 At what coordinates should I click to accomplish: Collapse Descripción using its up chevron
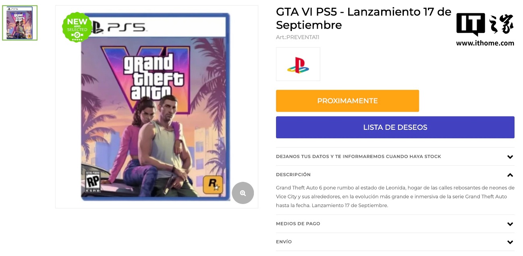pyautogui.click(x=510, y=175)
